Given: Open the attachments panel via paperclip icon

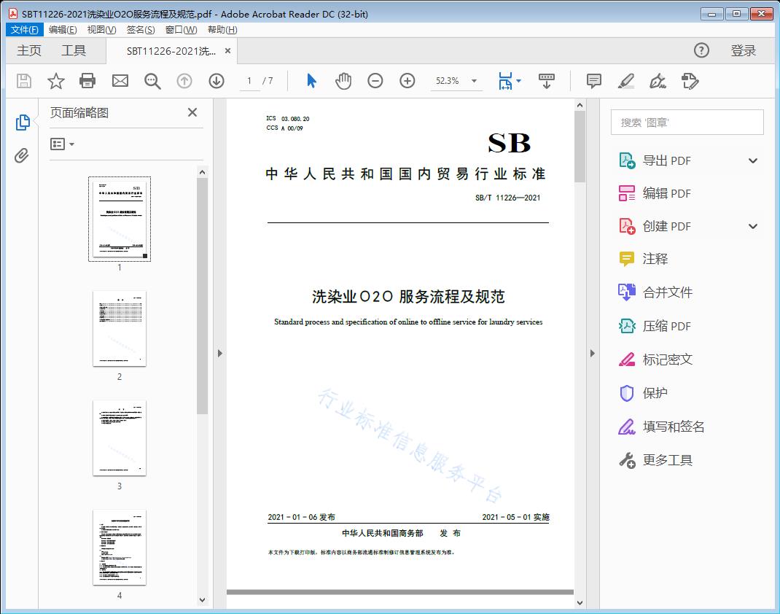Looking at the screenshot, I should [23, 154].
